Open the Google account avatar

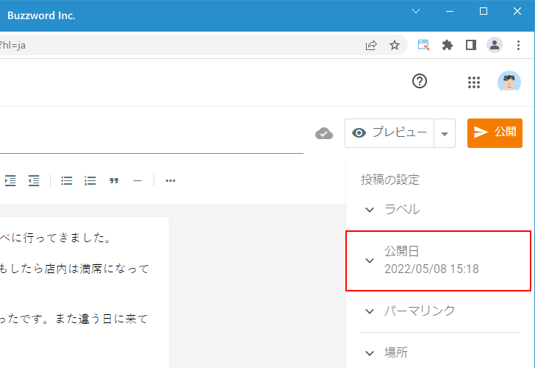click(x=509, y=82)
